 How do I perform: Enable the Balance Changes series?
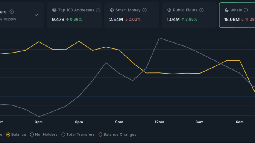coord(100,135)
